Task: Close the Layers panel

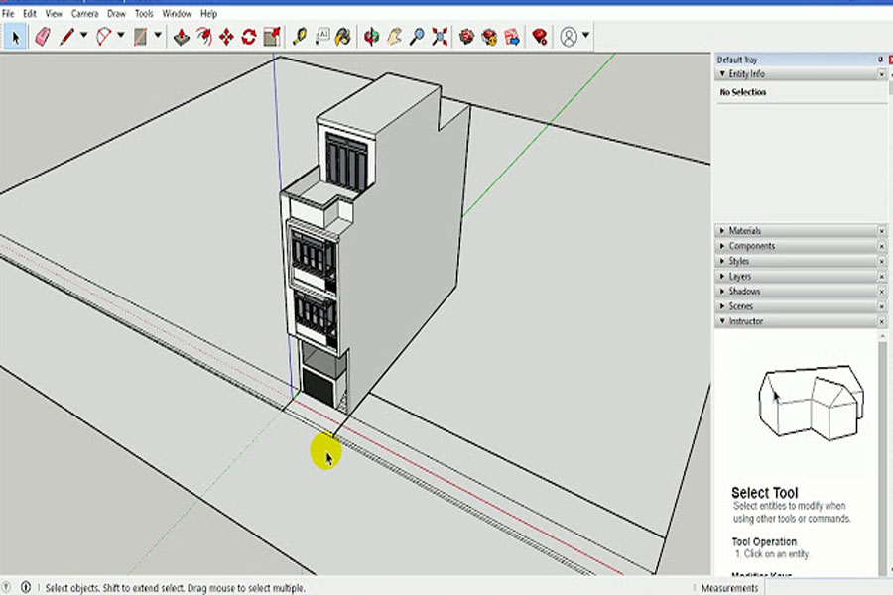Action: (x=882, y=276)
